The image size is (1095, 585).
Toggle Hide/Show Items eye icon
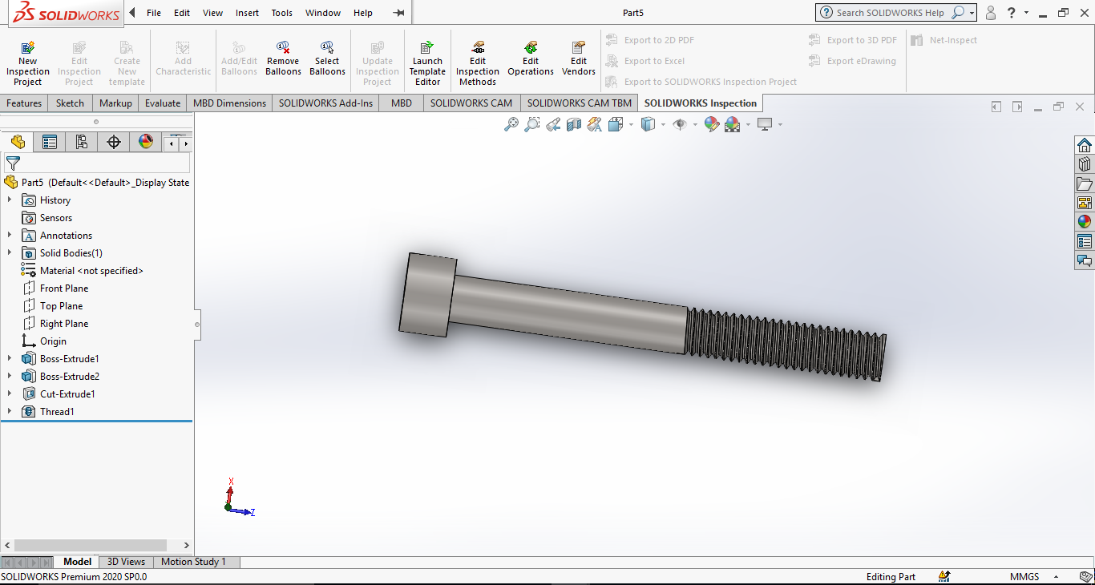tap(680, 124)
